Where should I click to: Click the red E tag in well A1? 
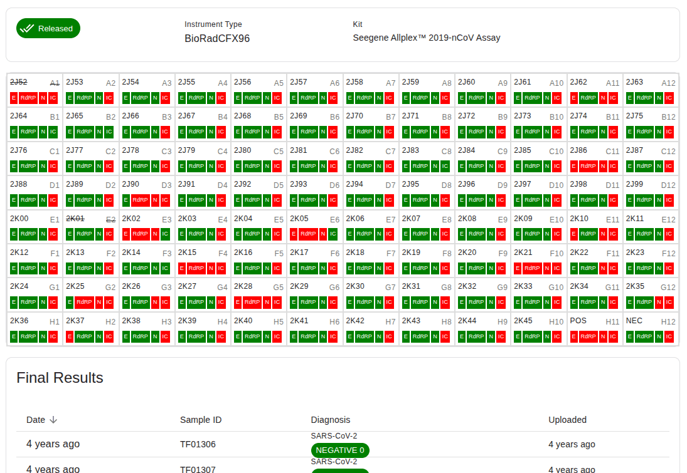tap(14, 98)
